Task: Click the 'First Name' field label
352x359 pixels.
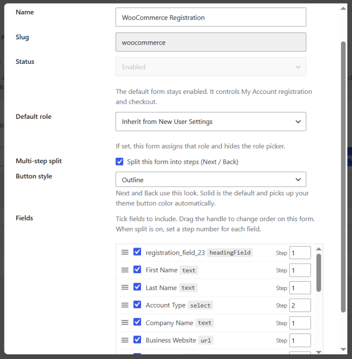Action: point(161,270)
